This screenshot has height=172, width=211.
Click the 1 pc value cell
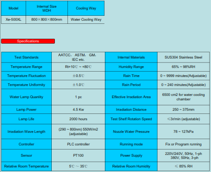coord(78,97)
